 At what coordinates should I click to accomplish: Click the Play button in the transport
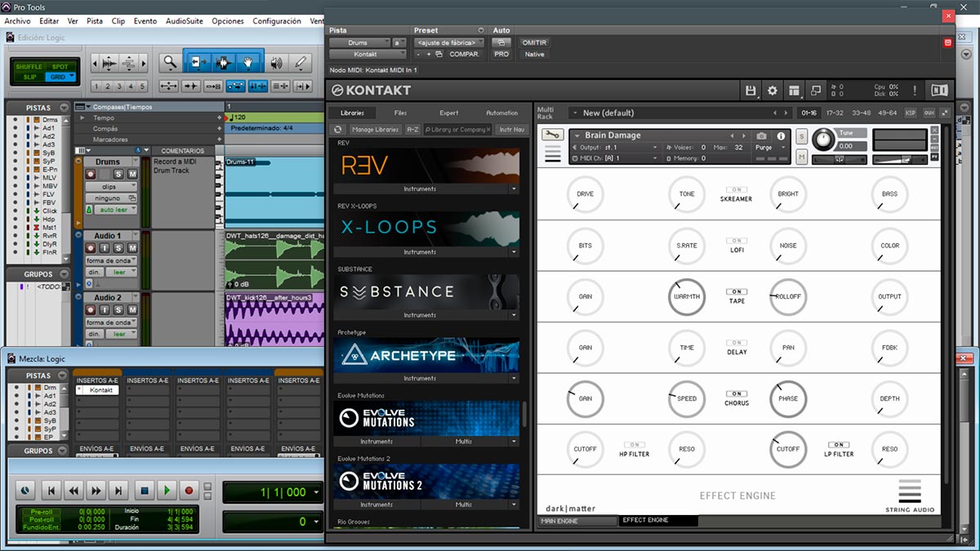tap(167, 491)
